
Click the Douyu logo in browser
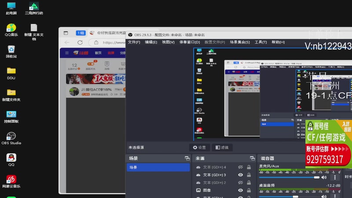(81, 53)
